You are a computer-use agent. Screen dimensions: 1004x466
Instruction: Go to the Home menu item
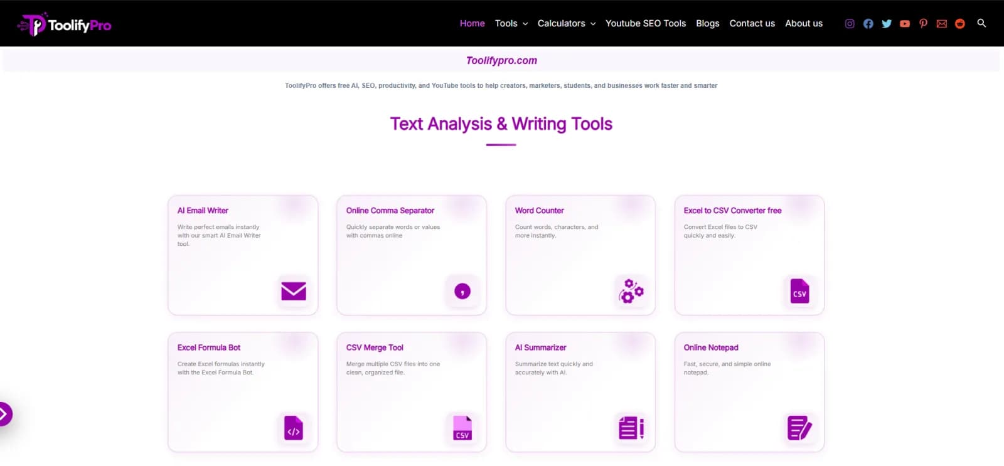(x=472, y=23)
